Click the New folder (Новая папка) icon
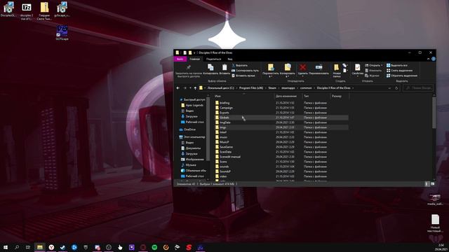The image size is (449, 252). click(337, 67)
